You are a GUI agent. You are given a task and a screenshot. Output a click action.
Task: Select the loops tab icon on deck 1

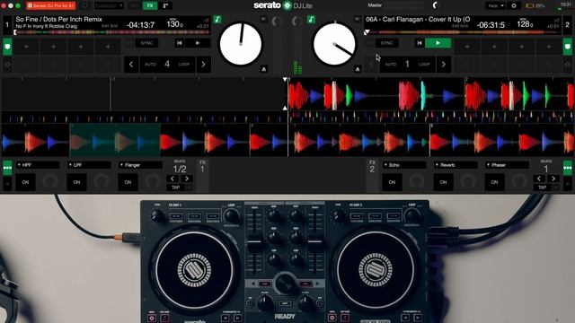click(7, 65)
